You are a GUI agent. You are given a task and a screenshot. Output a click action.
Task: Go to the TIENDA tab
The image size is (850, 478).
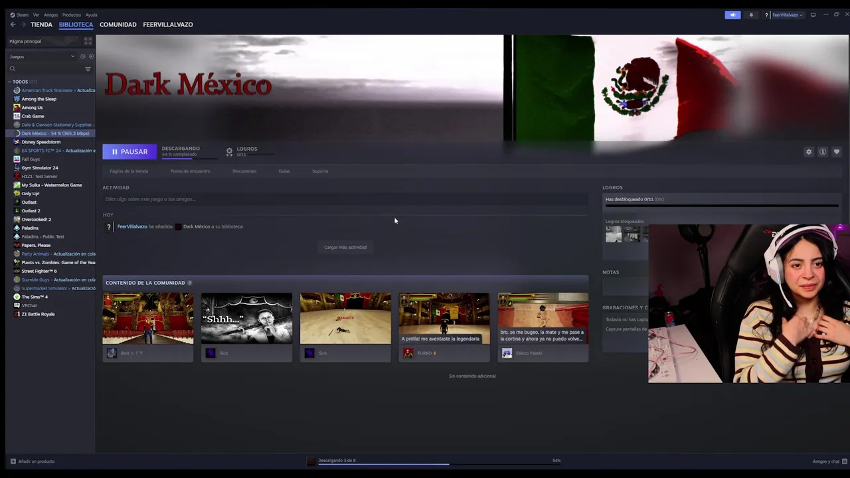point(41,25)
